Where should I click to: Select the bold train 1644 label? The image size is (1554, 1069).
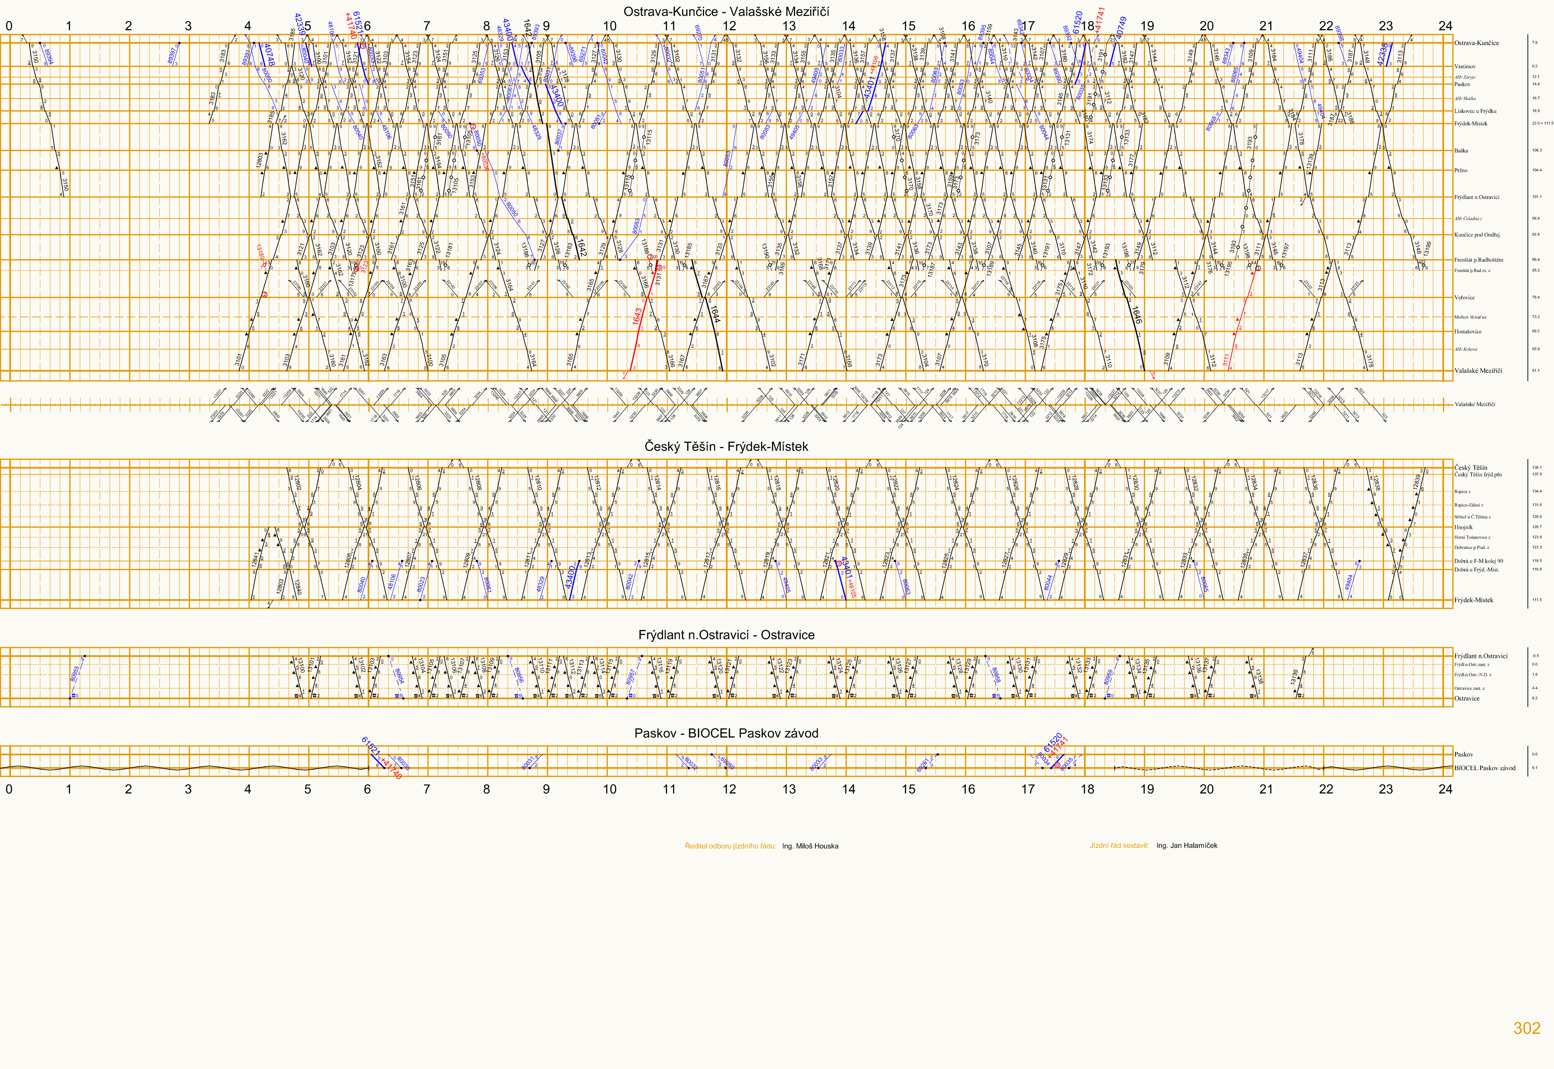point(715,314)
